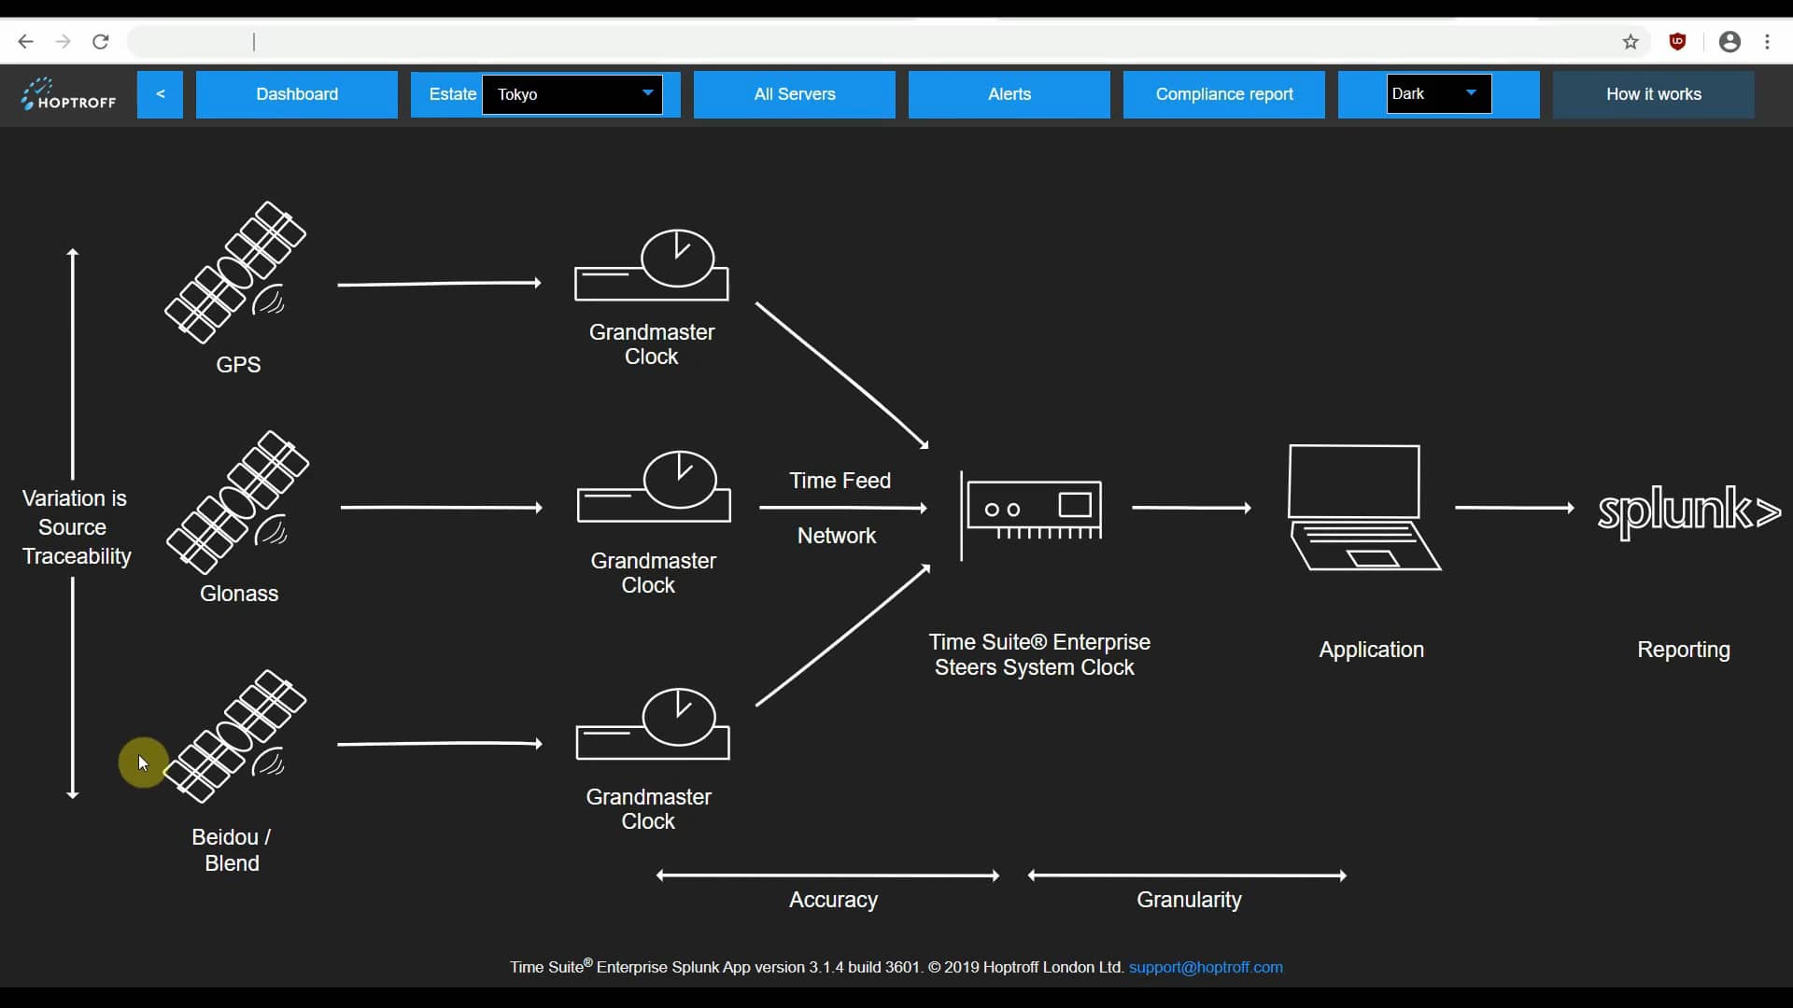The height and width of the screenshot is (1008, 1793).
Task: Click the Hoptroff logo
Action: pos(68,94)
